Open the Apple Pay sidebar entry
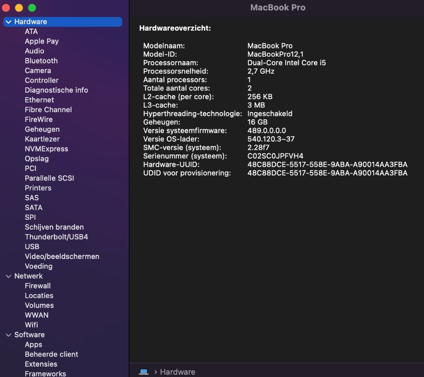This screenshot has width=424, height=377. click(42, 41)
